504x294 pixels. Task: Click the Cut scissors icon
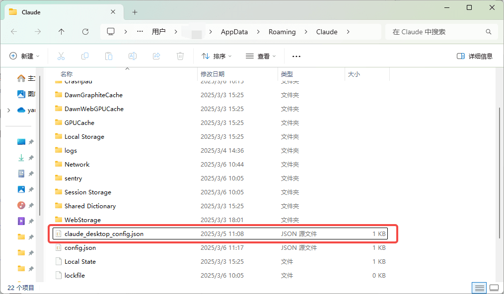click(x=61, y=56)
